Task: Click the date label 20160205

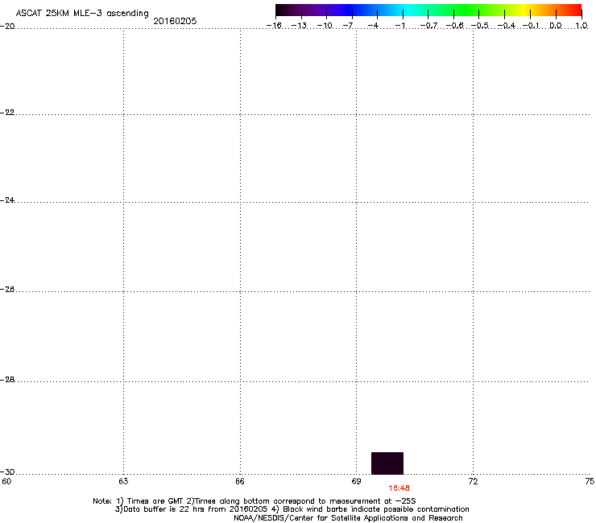Action: (175, 21)
